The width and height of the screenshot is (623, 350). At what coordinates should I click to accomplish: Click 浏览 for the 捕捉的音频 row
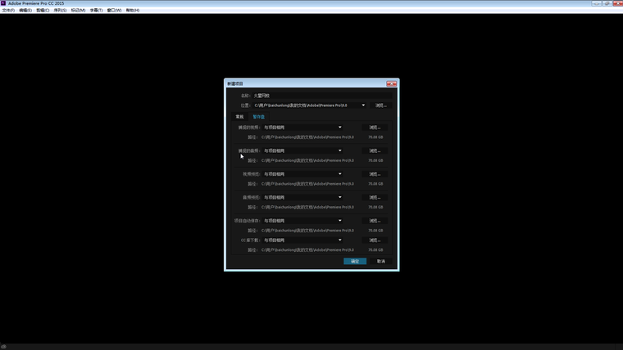[375, 150]
